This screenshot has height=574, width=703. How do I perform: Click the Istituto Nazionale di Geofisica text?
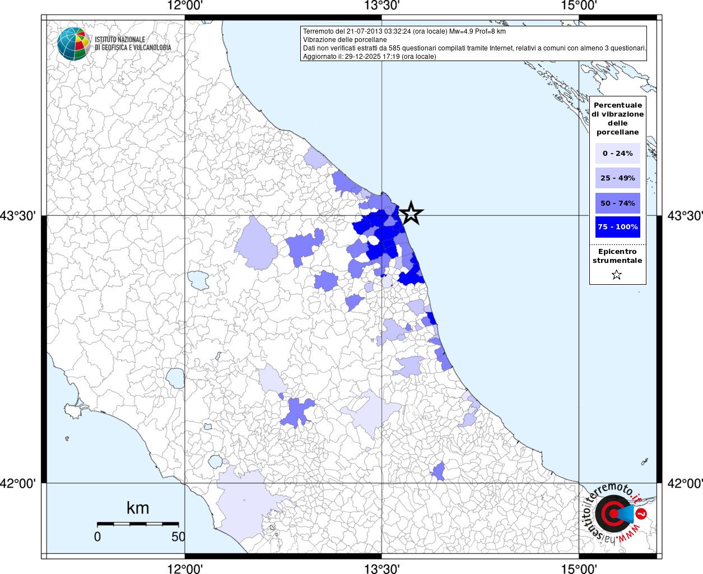(132, 44)
